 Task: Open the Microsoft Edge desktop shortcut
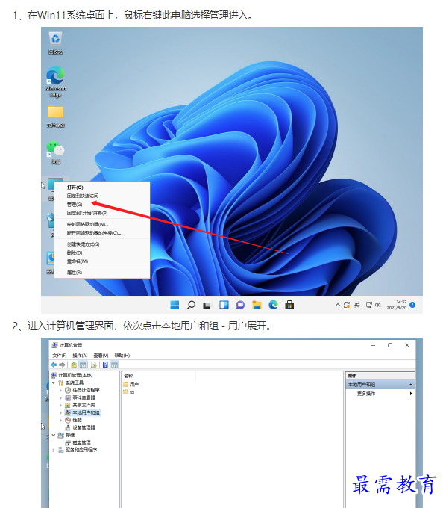pos(56,81)
